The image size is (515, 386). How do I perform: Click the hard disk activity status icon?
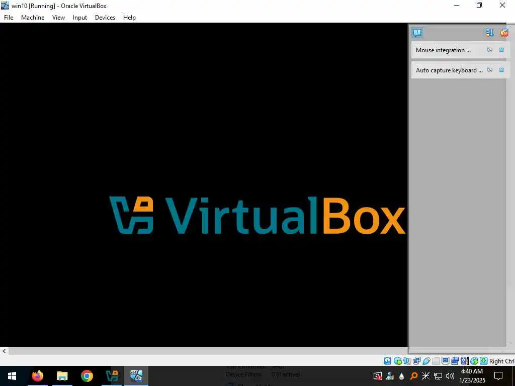(x=388, y=361)
